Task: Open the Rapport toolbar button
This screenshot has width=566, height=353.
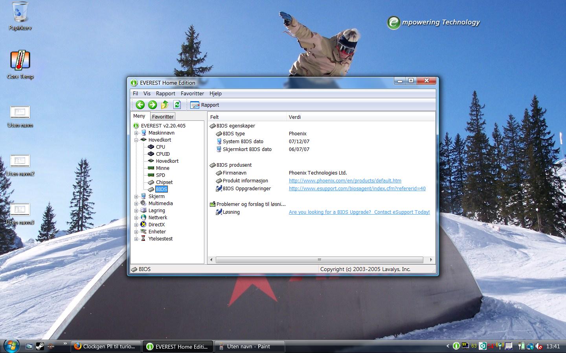Action: pos(205,105)
